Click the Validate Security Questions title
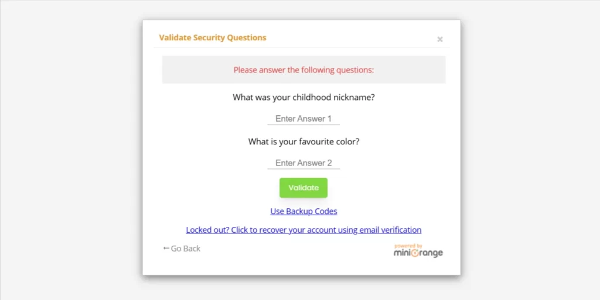This screenshot has height=300, width=600. point(213,37)
